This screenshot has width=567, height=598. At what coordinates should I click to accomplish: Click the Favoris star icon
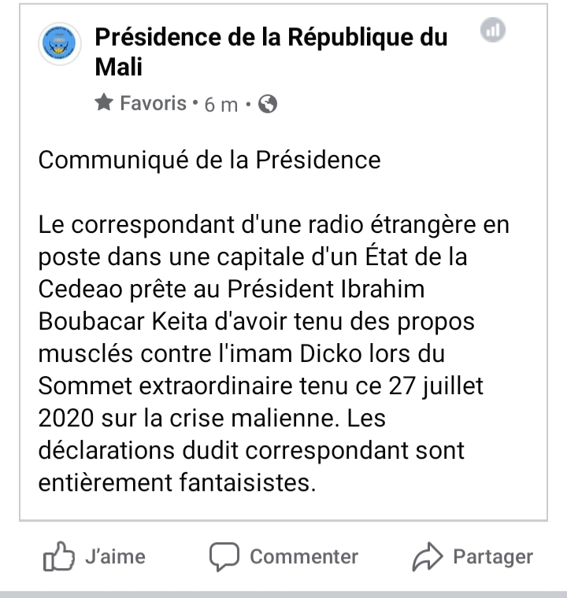[x=103, y=103]
